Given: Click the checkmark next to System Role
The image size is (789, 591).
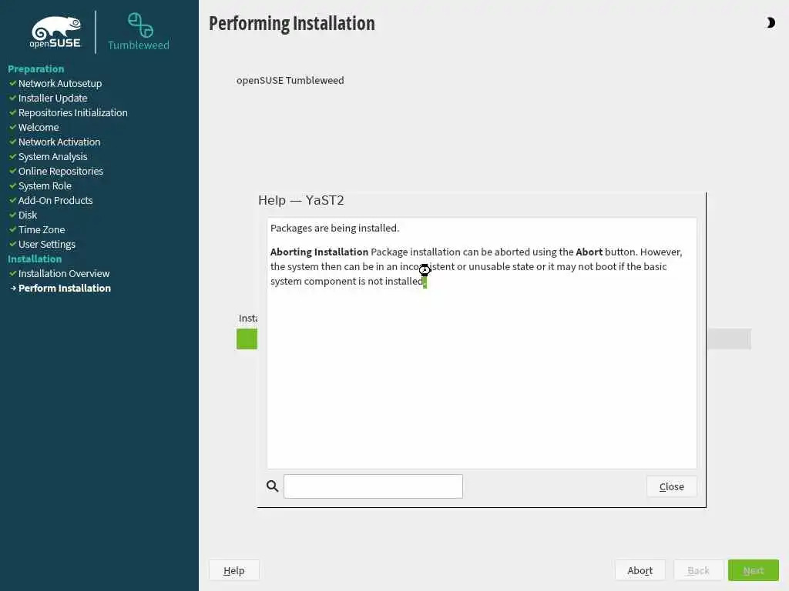Looking at the screenshot, I should [13, 186].
